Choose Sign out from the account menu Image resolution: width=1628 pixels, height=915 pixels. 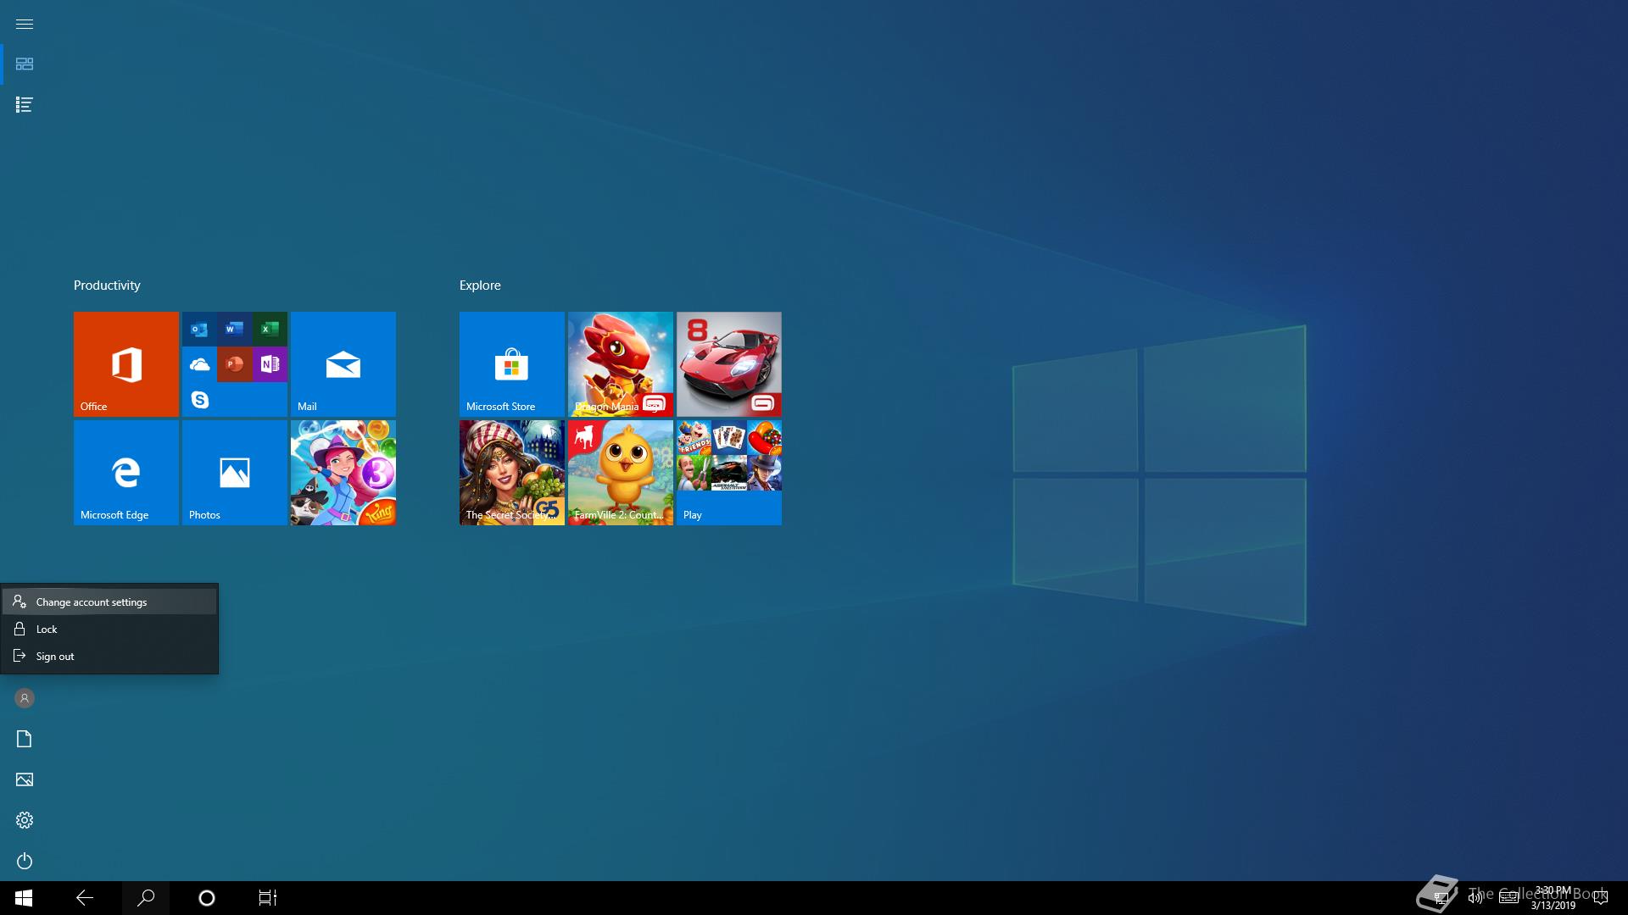click(x=109, y=656)
